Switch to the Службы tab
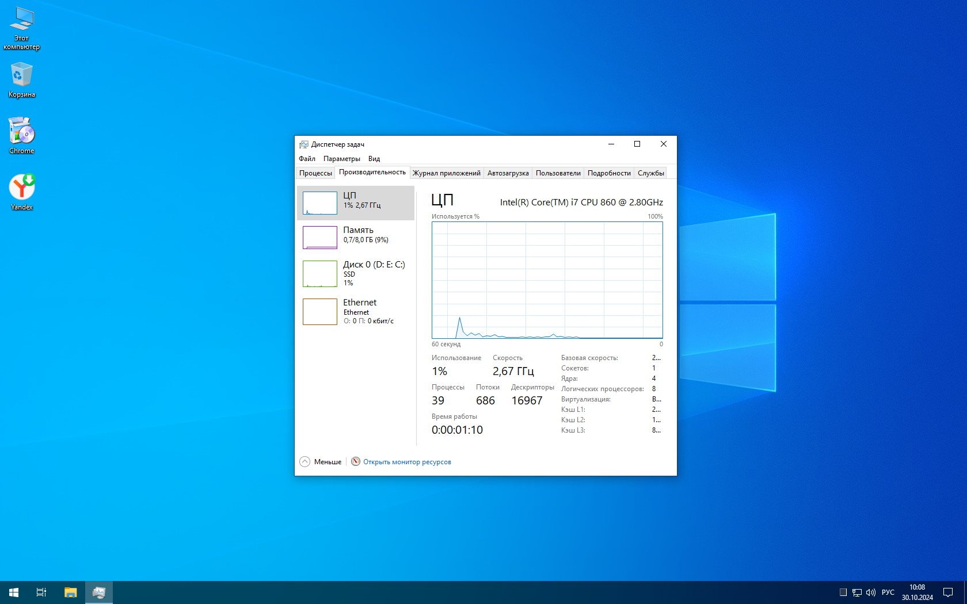 pyautogui.click(x=650, y=173)
